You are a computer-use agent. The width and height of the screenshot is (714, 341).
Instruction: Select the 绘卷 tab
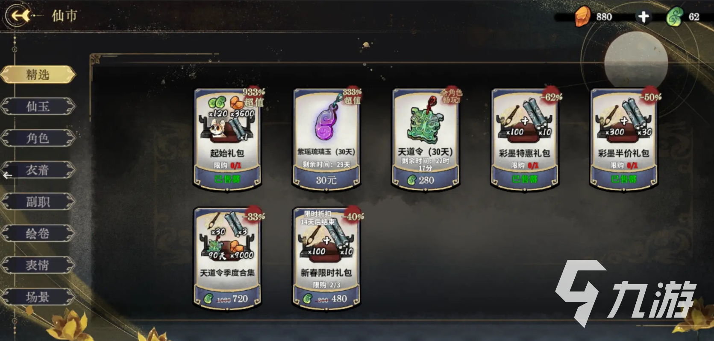pyautogui.click(x=38, y=233)
